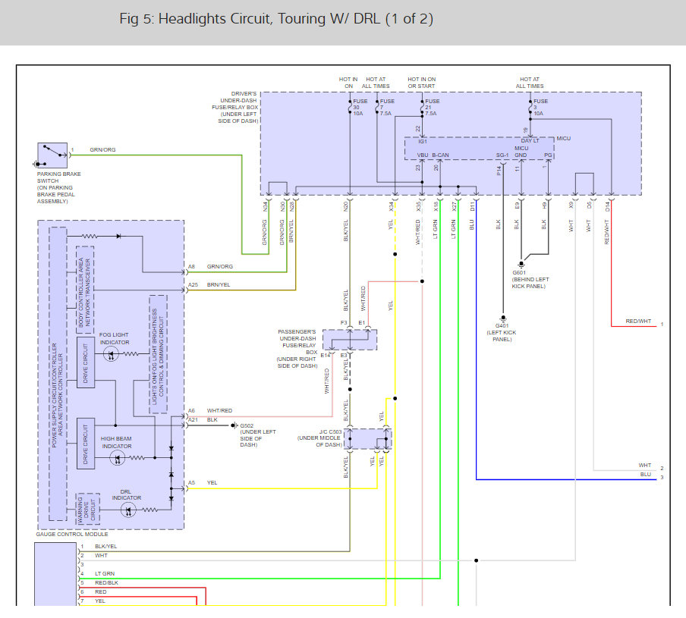Click the X34 connector terminal label
686x618 pixels.
[x=391, y=207]
